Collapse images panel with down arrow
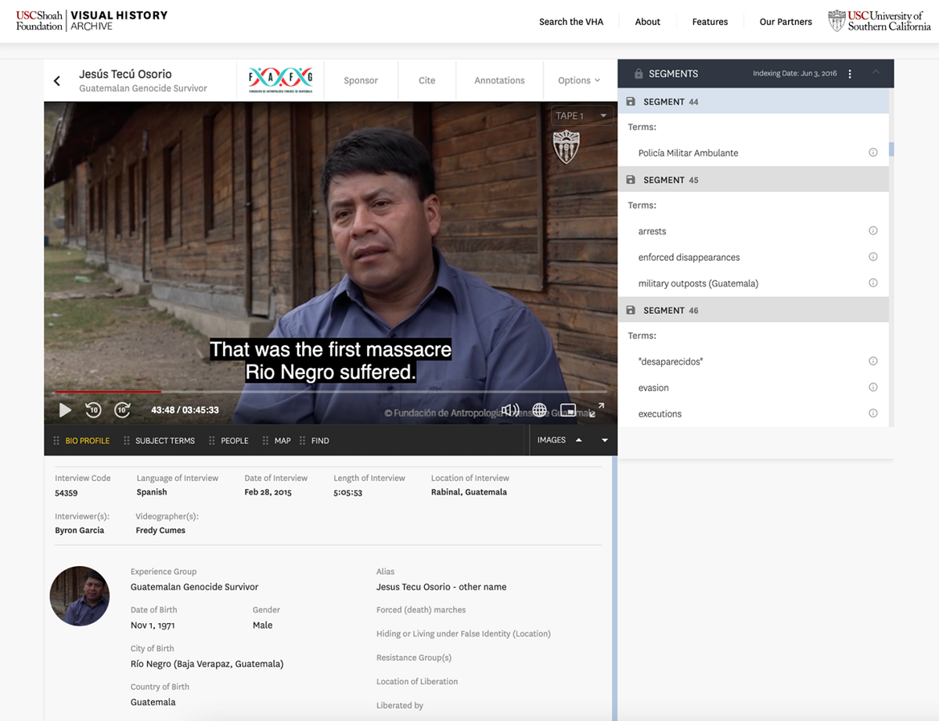This screenshot has height=721, width=939. [605, 441]
